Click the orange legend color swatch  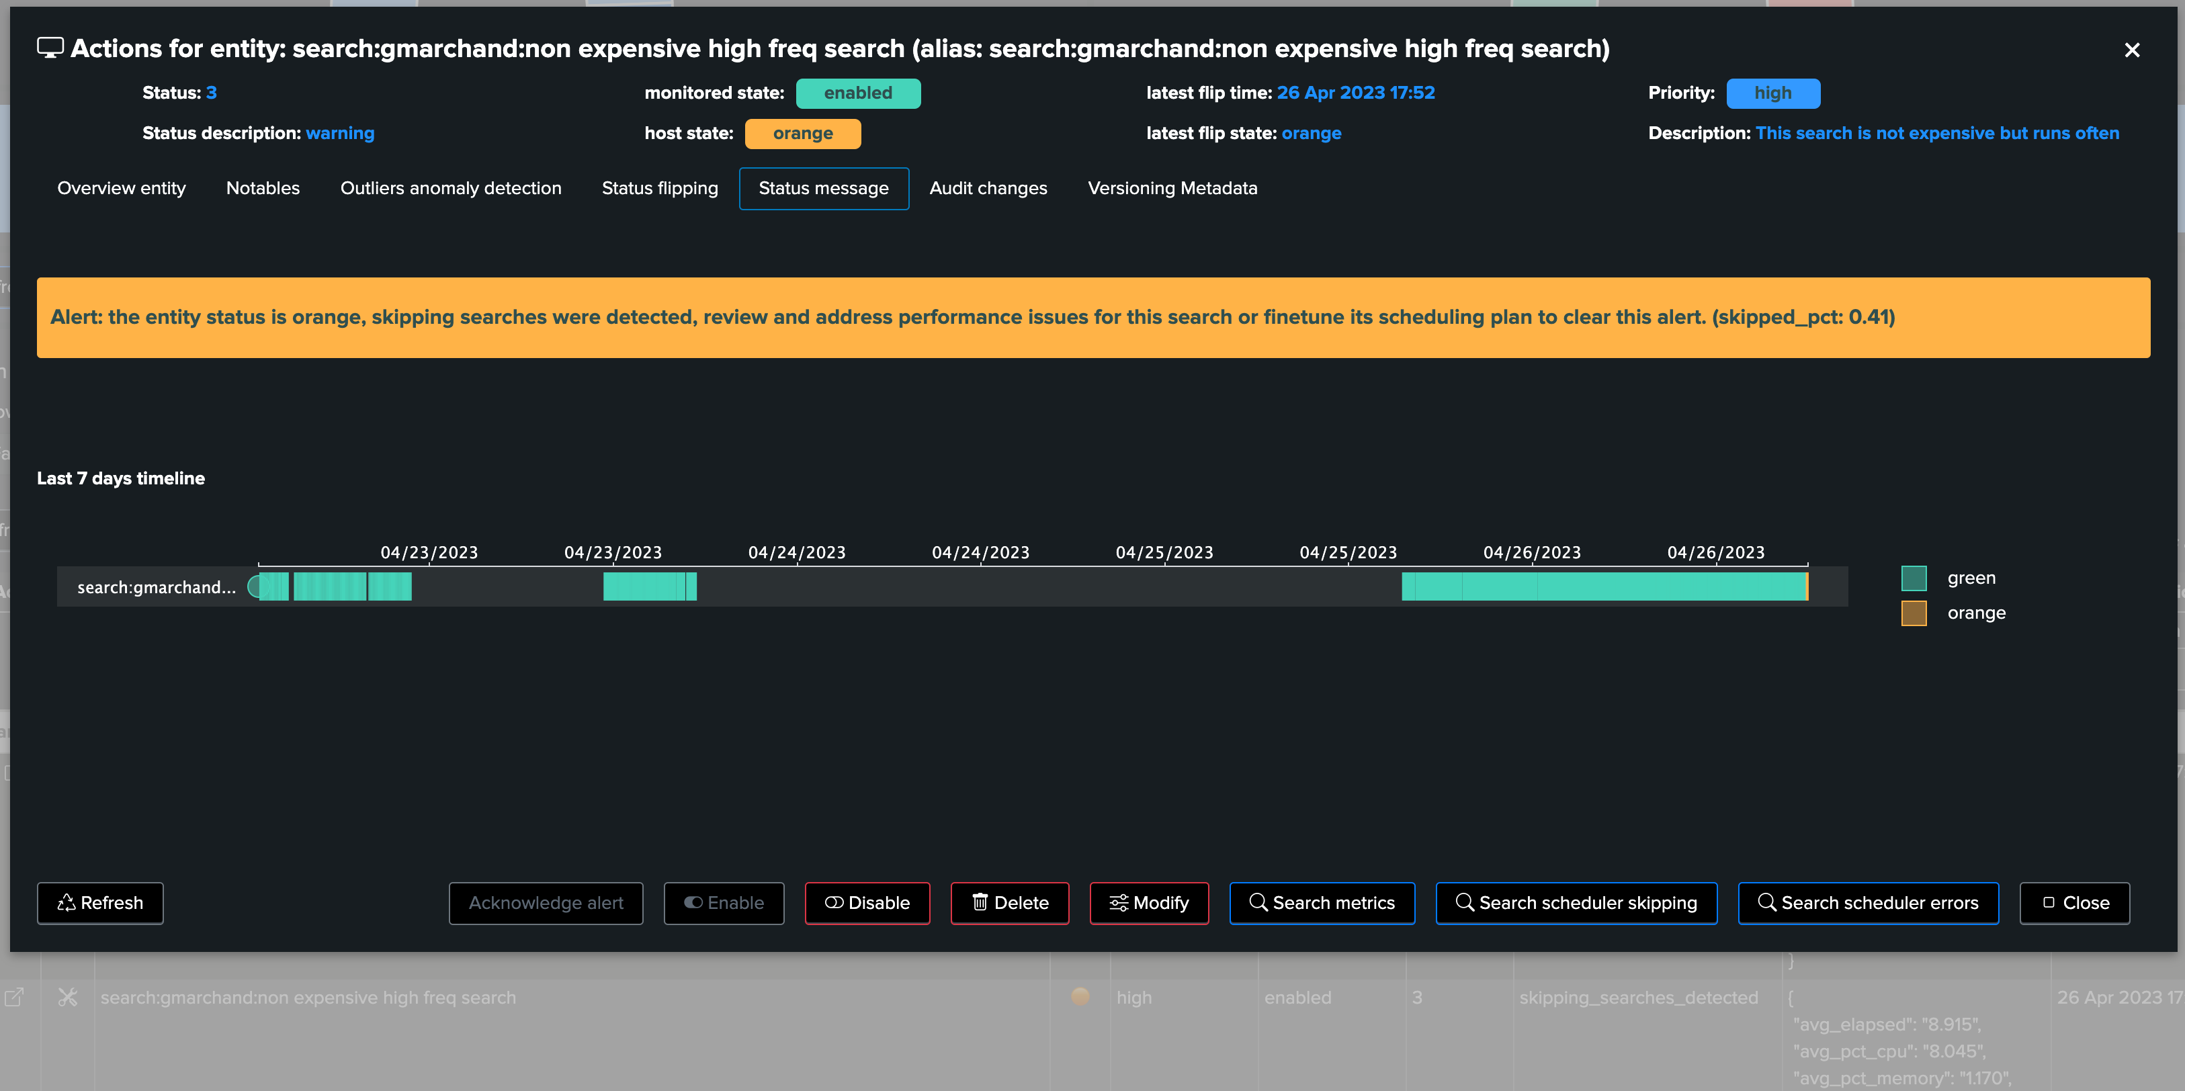click(1914, 613)
